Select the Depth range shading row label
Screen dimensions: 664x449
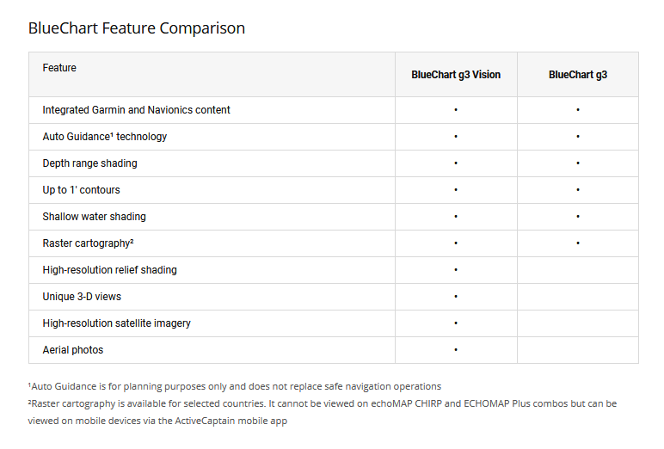coord(89,163)
